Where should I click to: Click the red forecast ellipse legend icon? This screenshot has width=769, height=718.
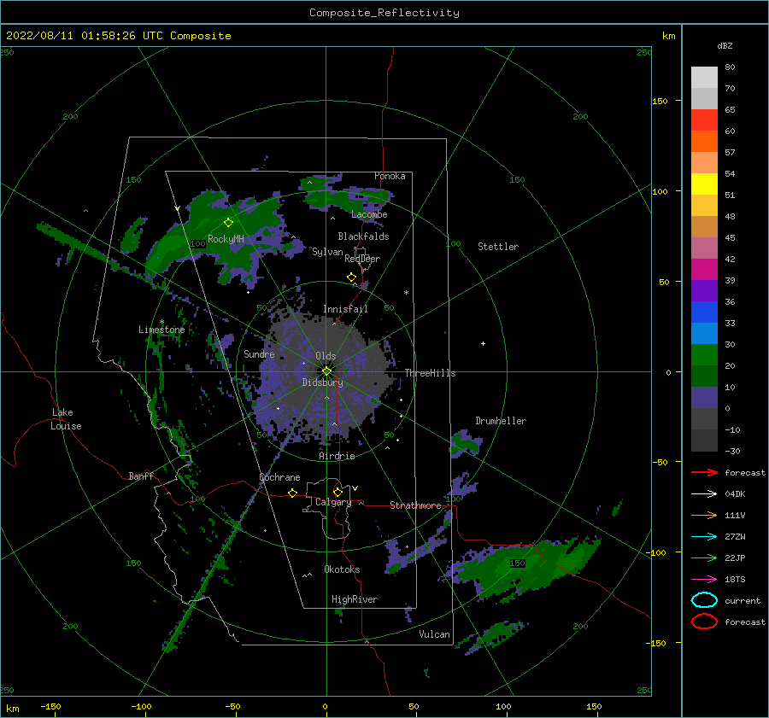(704, 622)
